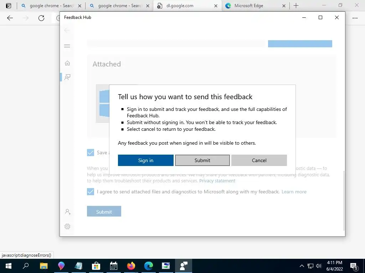The width and height of the screenshot is (365, 273).
Task: Close the Microsoft Edge tab
Action: pyautogui.click(x=284, y=6)
